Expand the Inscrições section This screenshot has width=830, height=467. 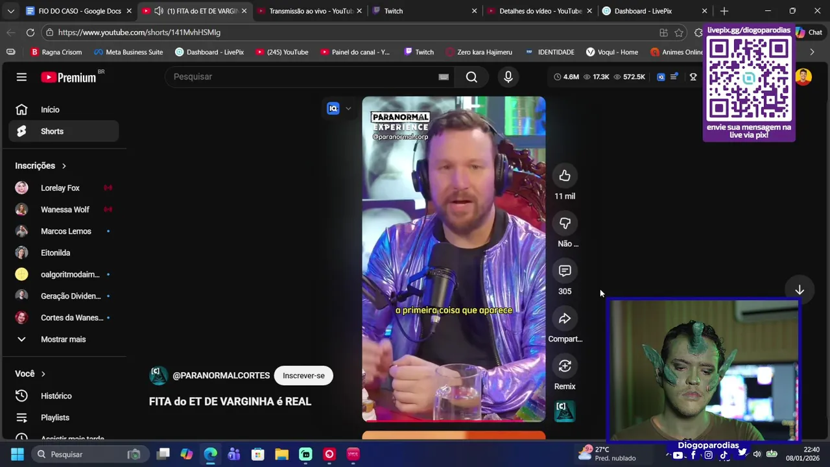tap(40, 165)
